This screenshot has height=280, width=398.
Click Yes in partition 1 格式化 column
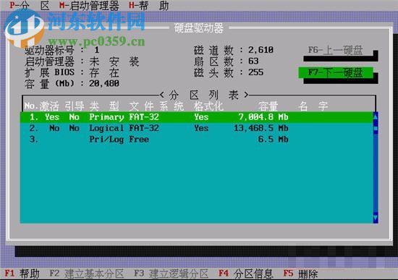pos(201,117)
